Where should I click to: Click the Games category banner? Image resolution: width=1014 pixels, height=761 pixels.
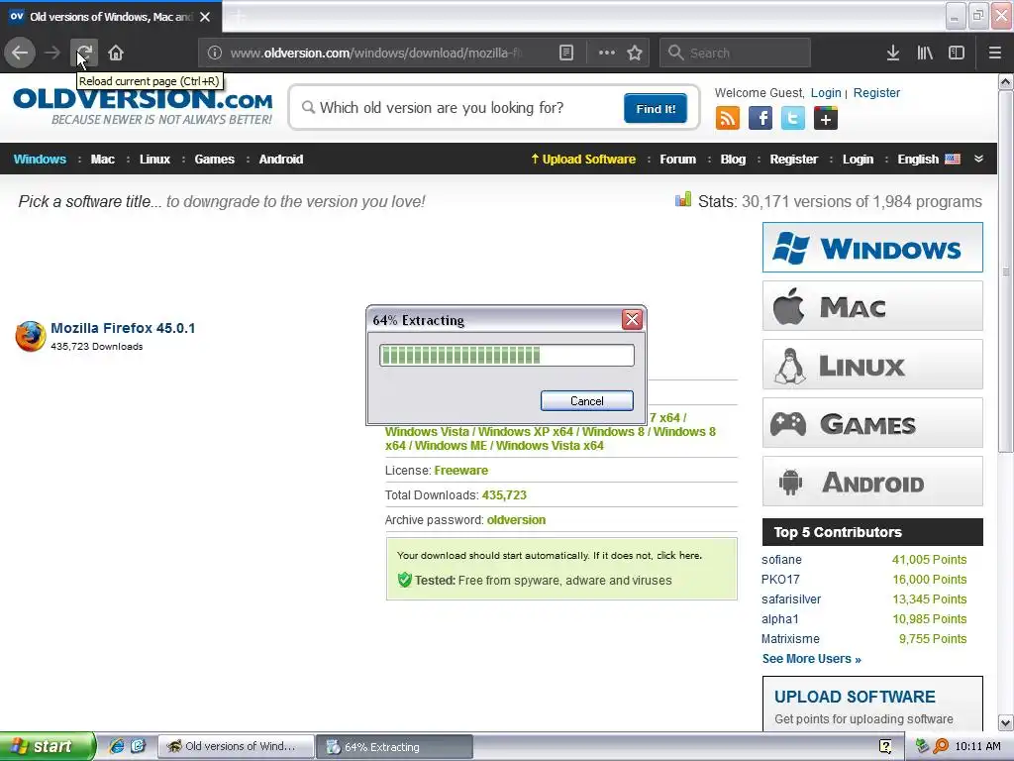pos(872,422)
